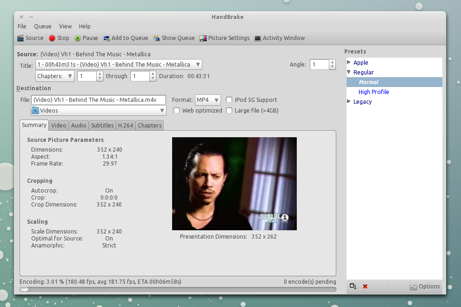Open Picture Settings from the toolbar
This screenshot has width=461, height=307.
click(x=203, y=38)
